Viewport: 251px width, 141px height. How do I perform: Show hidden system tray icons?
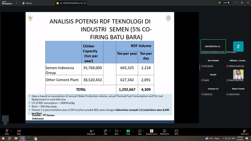click(223, 138)
